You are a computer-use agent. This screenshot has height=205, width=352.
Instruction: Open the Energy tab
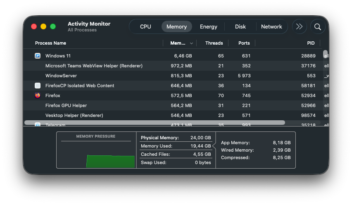pyautogui.click(x=209, y=27)
